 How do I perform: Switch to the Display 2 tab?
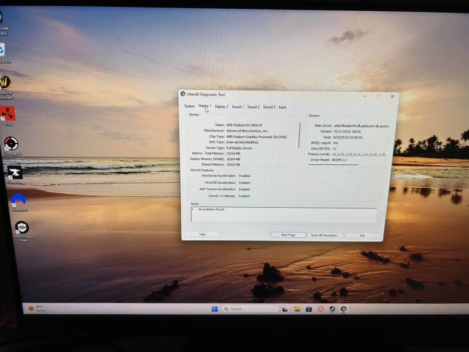coord(221,107)
